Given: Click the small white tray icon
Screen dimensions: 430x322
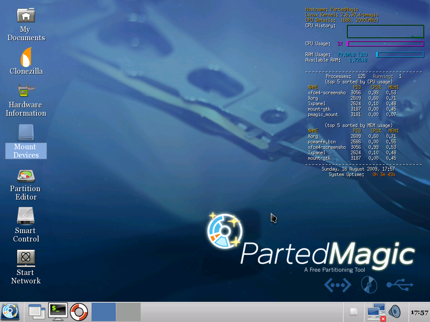Looking at the screenshot, I should pos(354,312).
